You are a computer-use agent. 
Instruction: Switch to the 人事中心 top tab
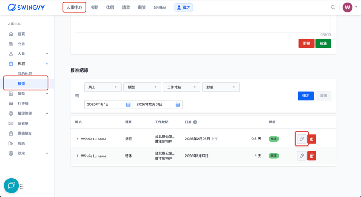(74, 8)
